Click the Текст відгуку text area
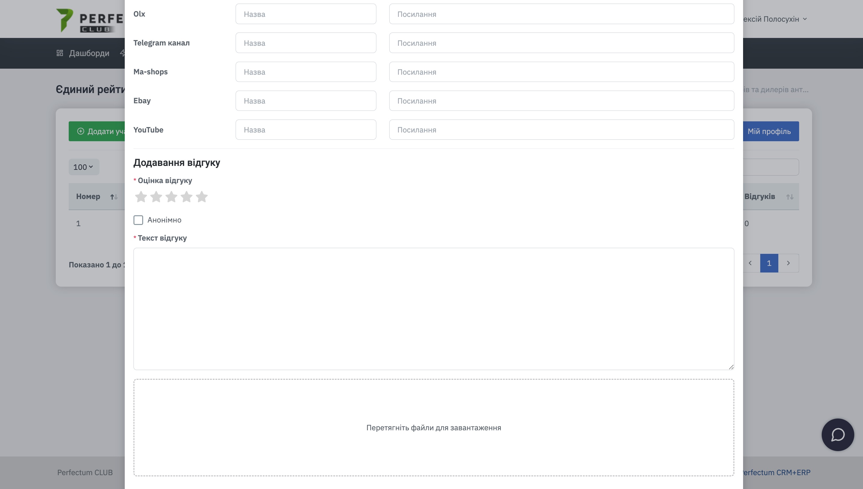863x489 pixels. 434,309
